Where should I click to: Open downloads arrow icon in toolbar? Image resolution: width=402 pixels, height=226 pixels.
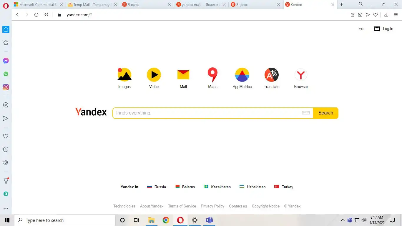[x=386, y=15]
